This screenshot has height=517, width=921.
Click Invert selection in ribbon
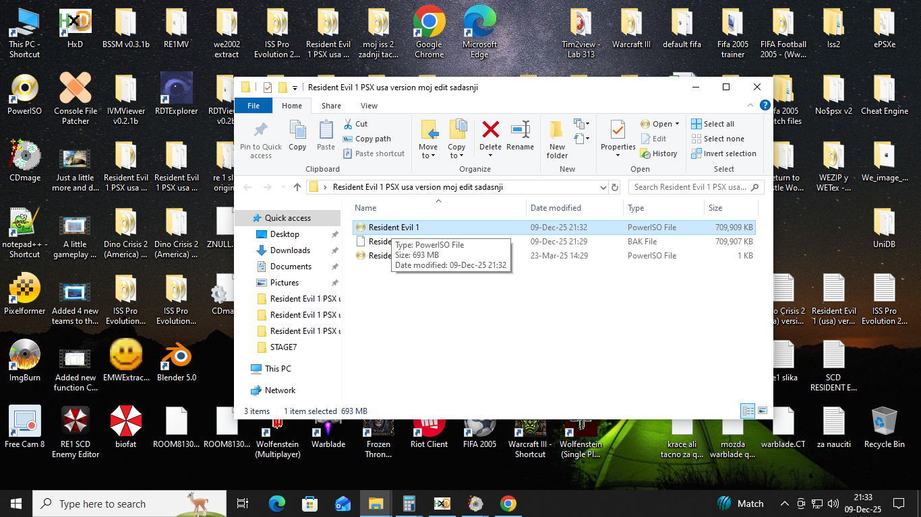(x=723, y=153)
